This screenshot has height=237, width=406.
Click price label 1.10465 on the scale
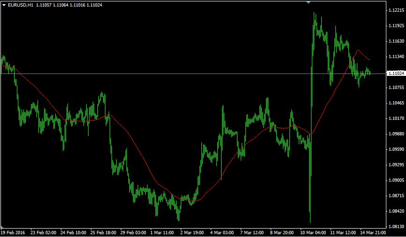397,103
